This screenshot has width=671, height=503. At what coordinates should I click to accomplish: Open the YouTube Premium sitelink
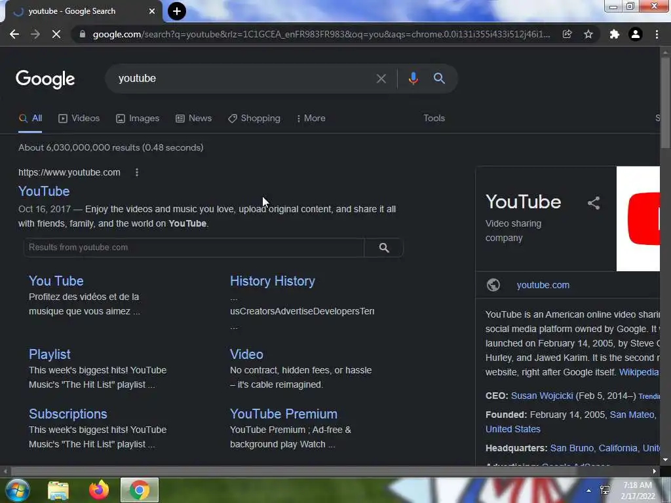click(x=283, y=414)
